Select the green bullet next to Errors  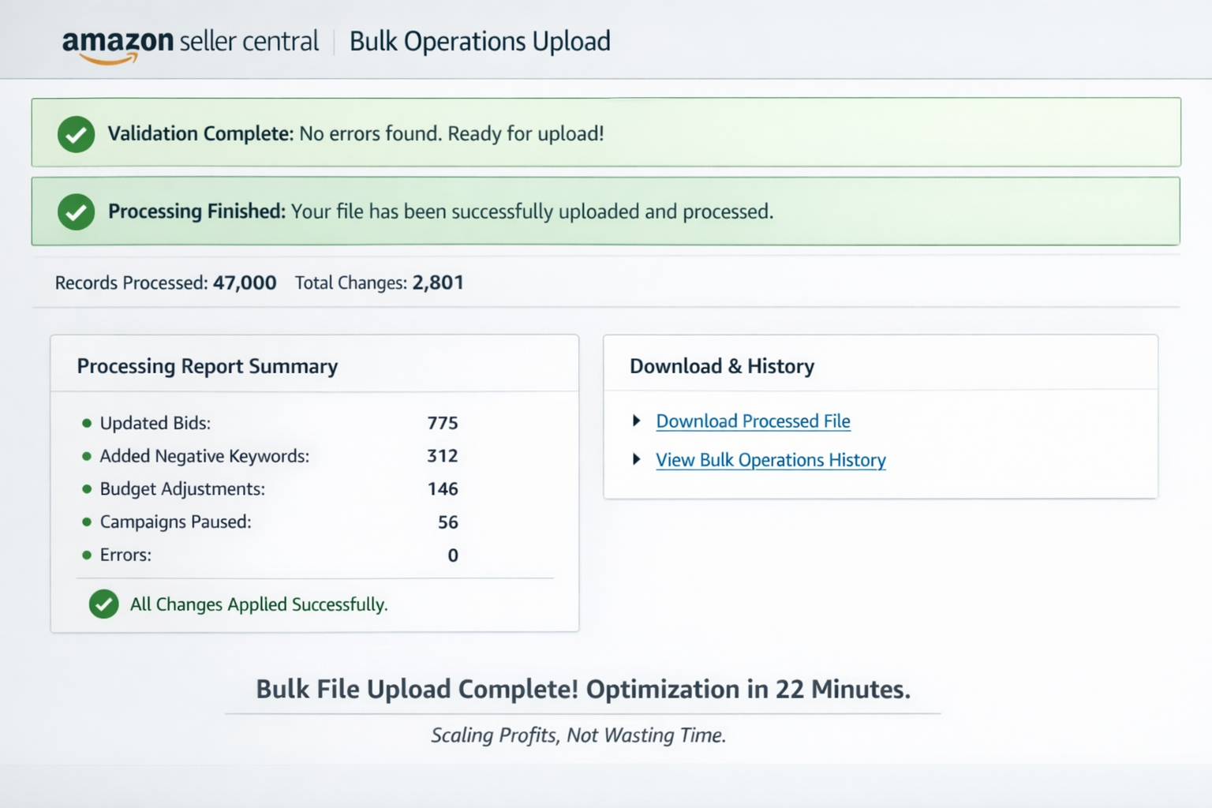pos(87,555)
